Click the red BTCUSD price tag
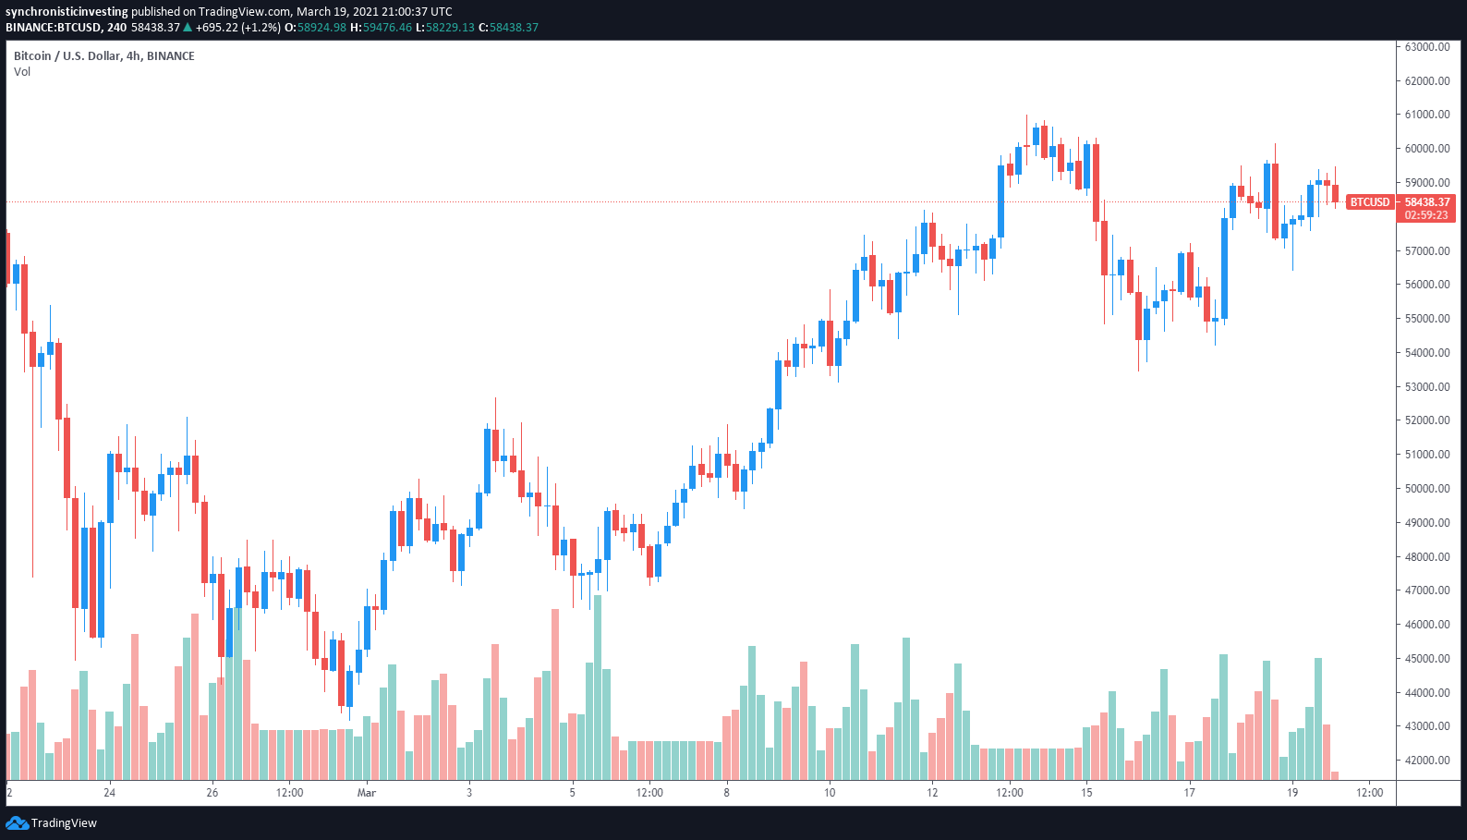The image size is (1467, 840). [1369, 201]
